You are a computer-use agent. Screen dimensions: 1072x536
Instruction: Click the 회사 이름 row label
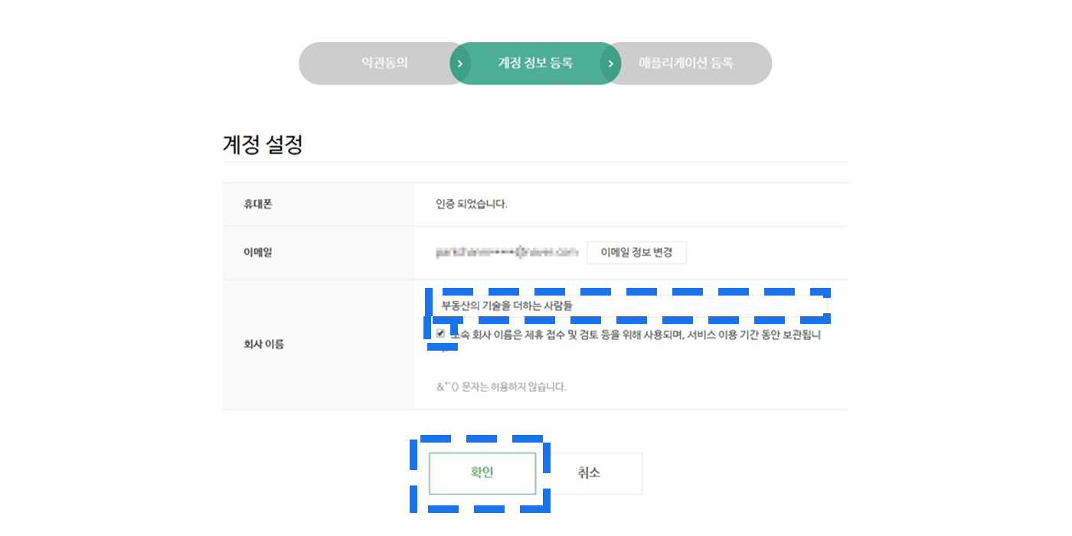(x=263, y=345)
